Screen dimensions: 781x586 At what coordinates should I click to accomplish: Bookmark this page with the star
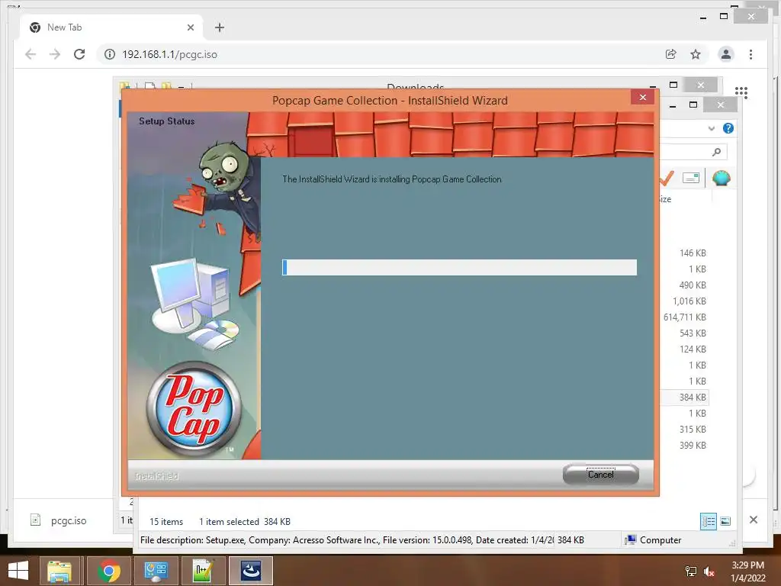[x=696, y=54]
